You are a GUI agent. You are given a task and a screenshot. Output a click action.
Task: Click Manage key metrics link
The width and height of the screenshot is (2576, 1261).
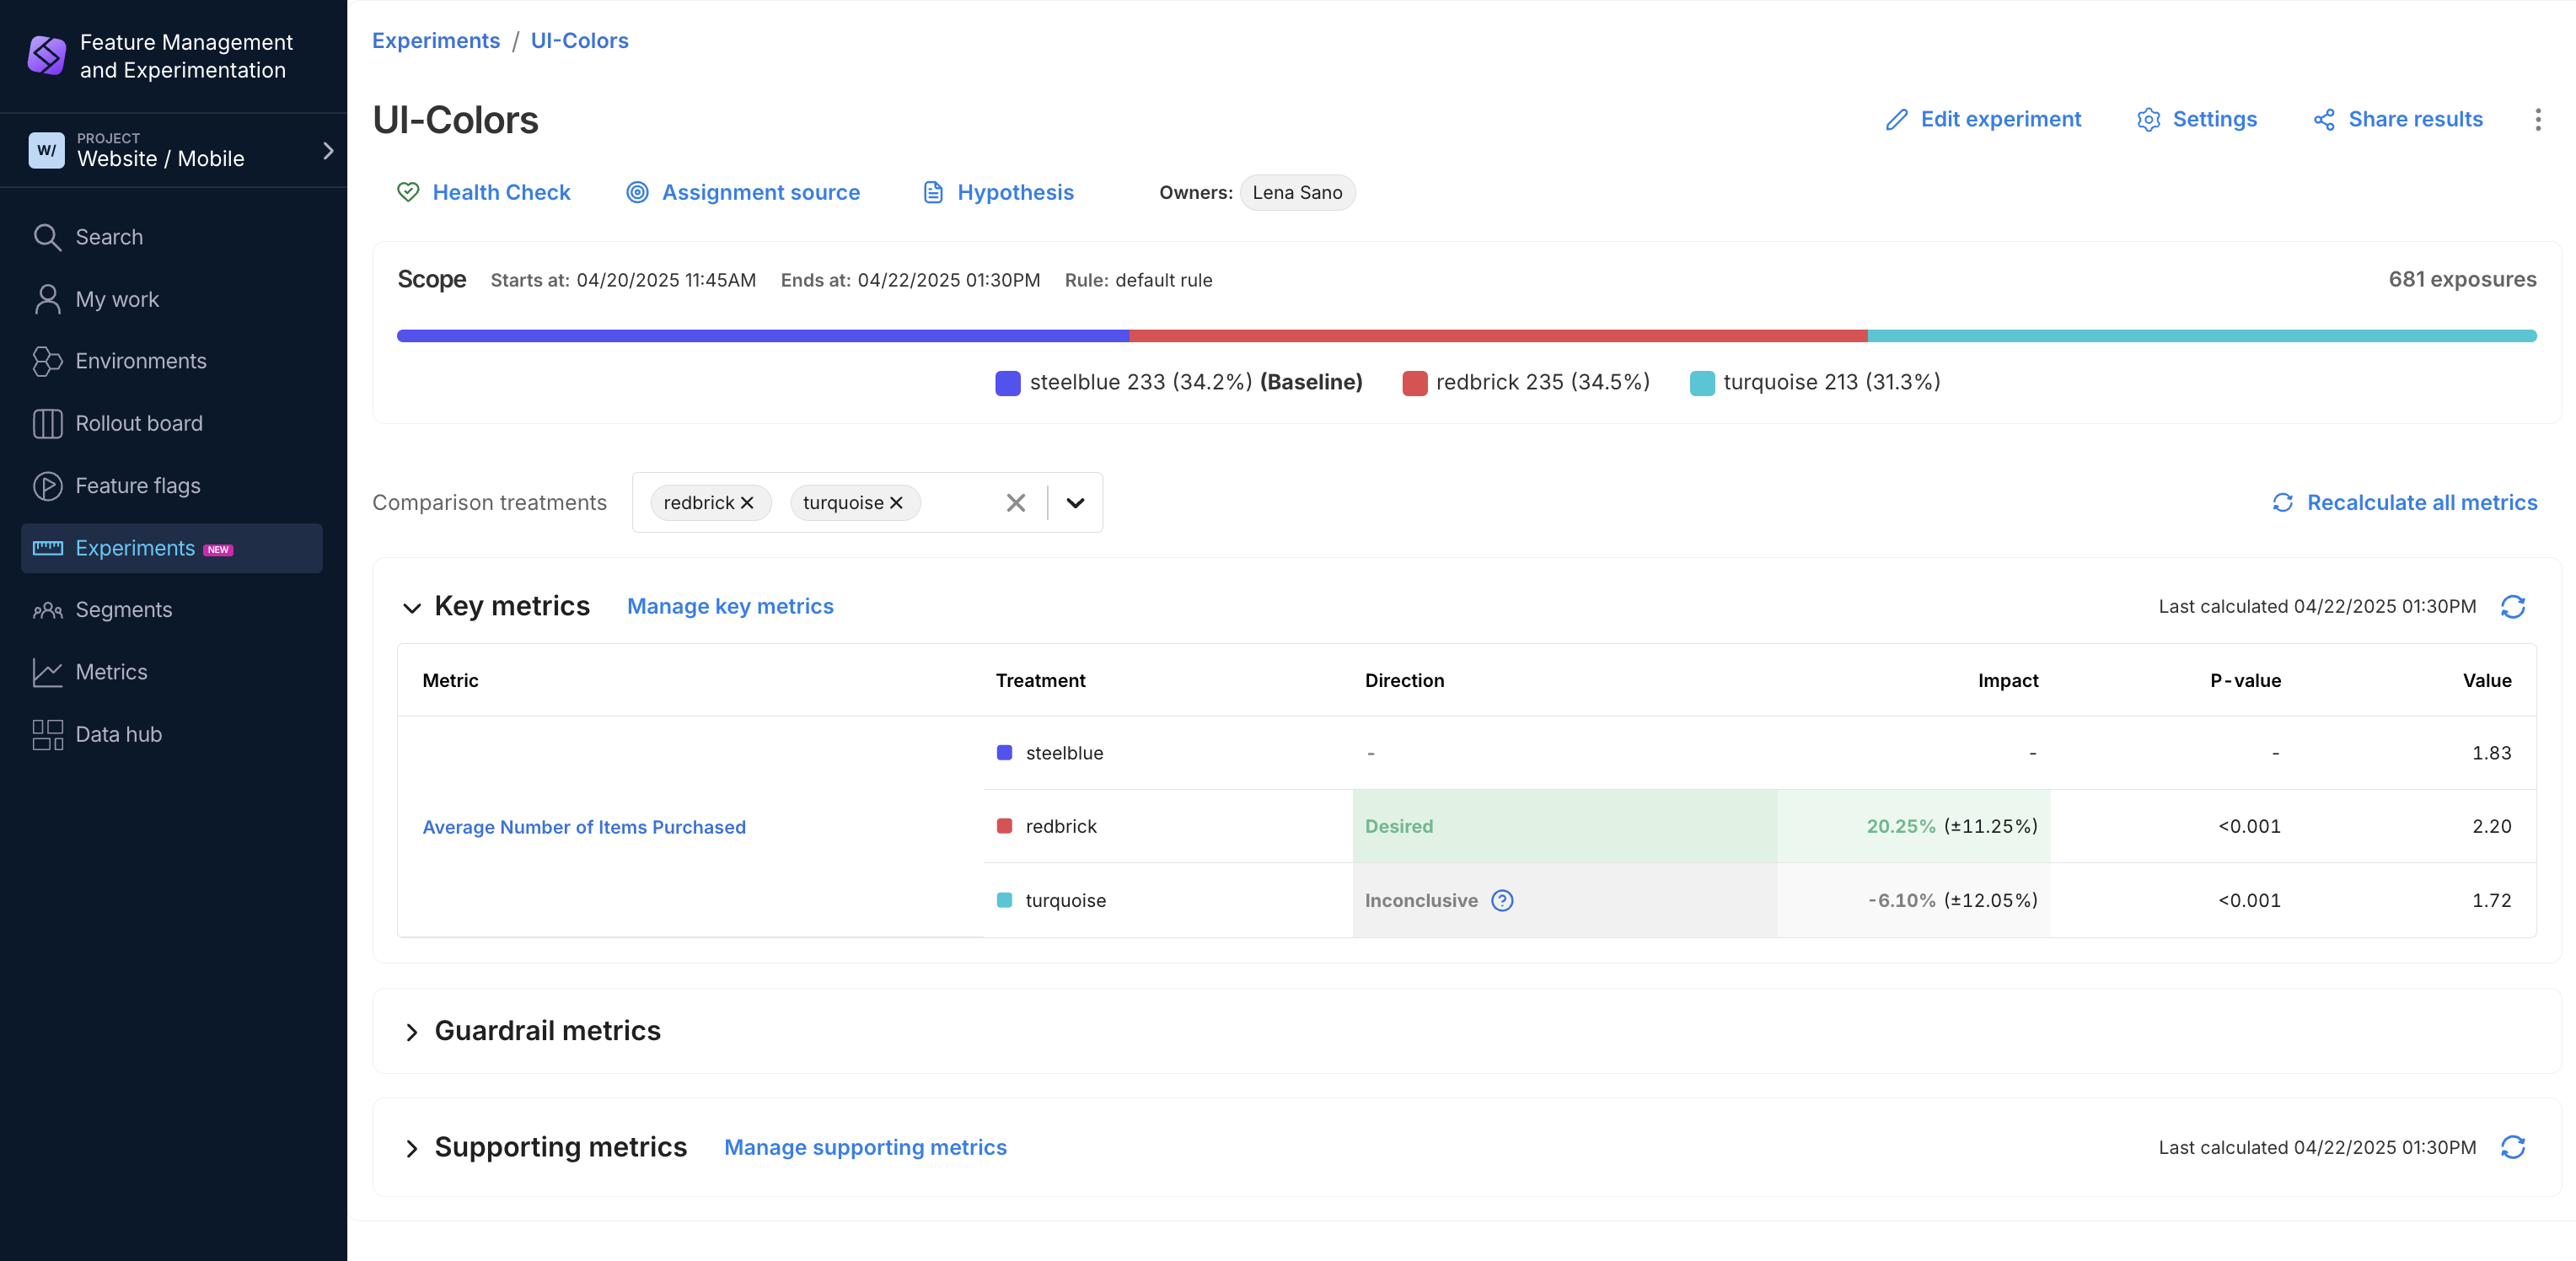730,606
